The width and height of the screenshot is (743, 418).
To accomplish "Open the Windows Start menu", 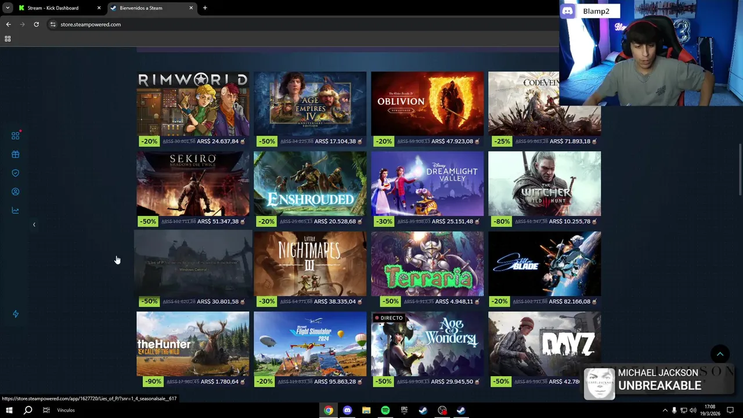I will tap(9, 410).
